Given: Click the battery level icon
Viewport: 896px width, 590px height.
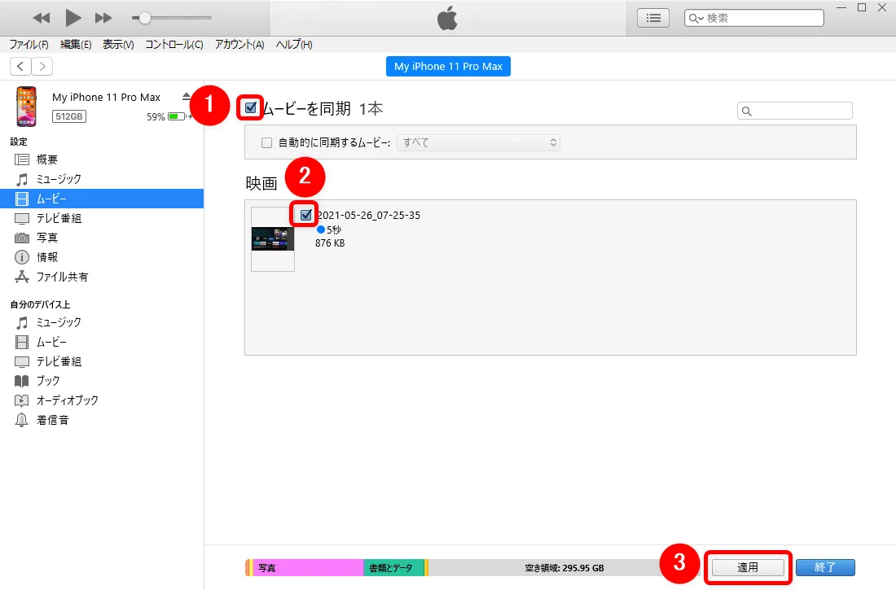Looking at the screenshot, I should [177, 116].
